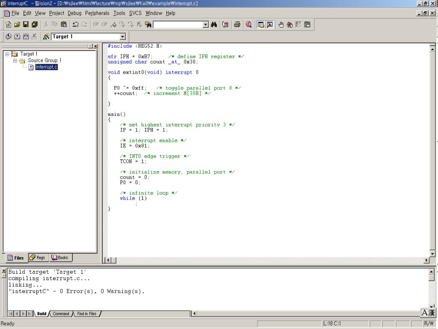Collapse the Target 1 tree node
This screenshot has height=329, width=438.
7,54
